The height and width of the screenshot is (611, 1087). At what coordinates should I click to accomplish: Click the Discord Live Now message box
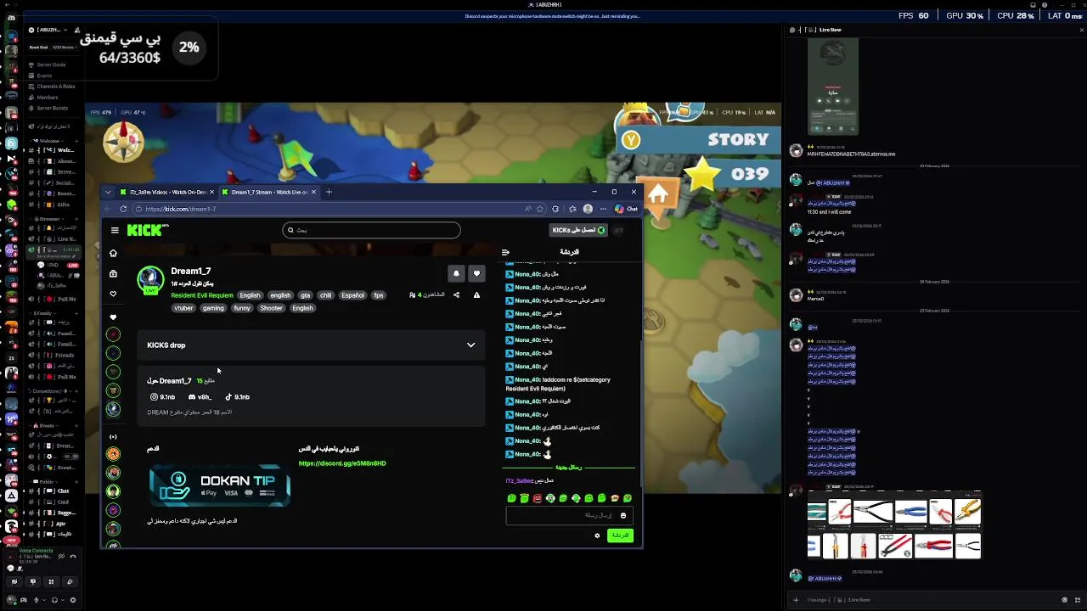click(x=930, y=600)
